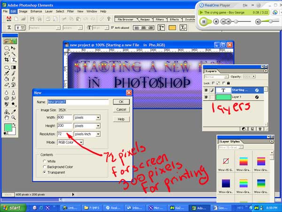Pause playback in RealOne Player
Screen dimensions: 282x212
point(204,21)
